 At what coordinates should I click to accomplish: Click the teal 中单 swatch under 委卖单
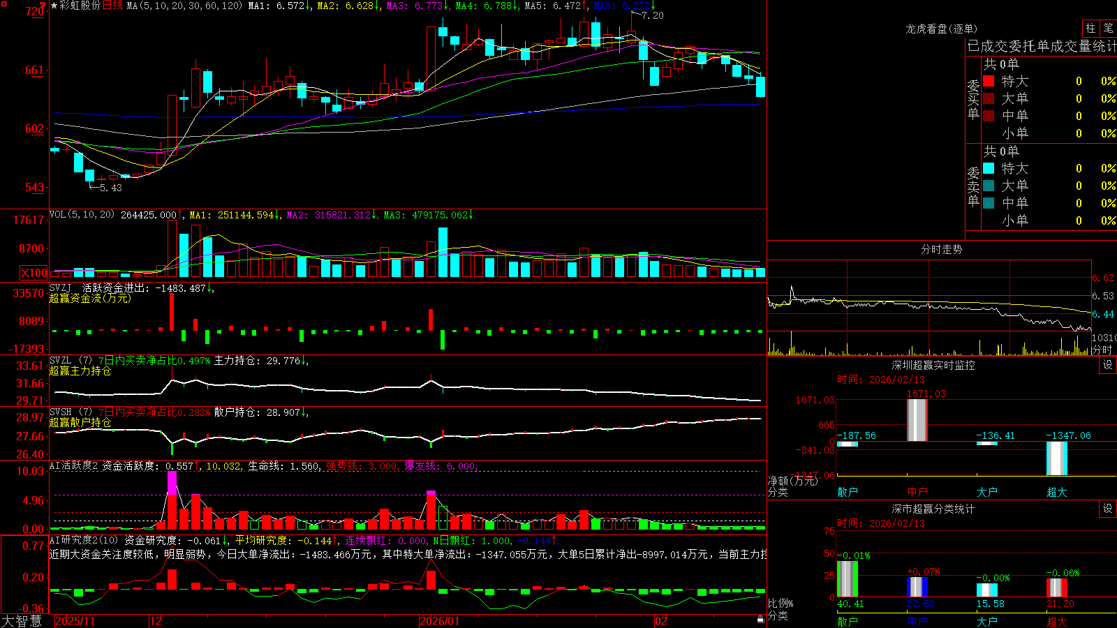(989, 203)
